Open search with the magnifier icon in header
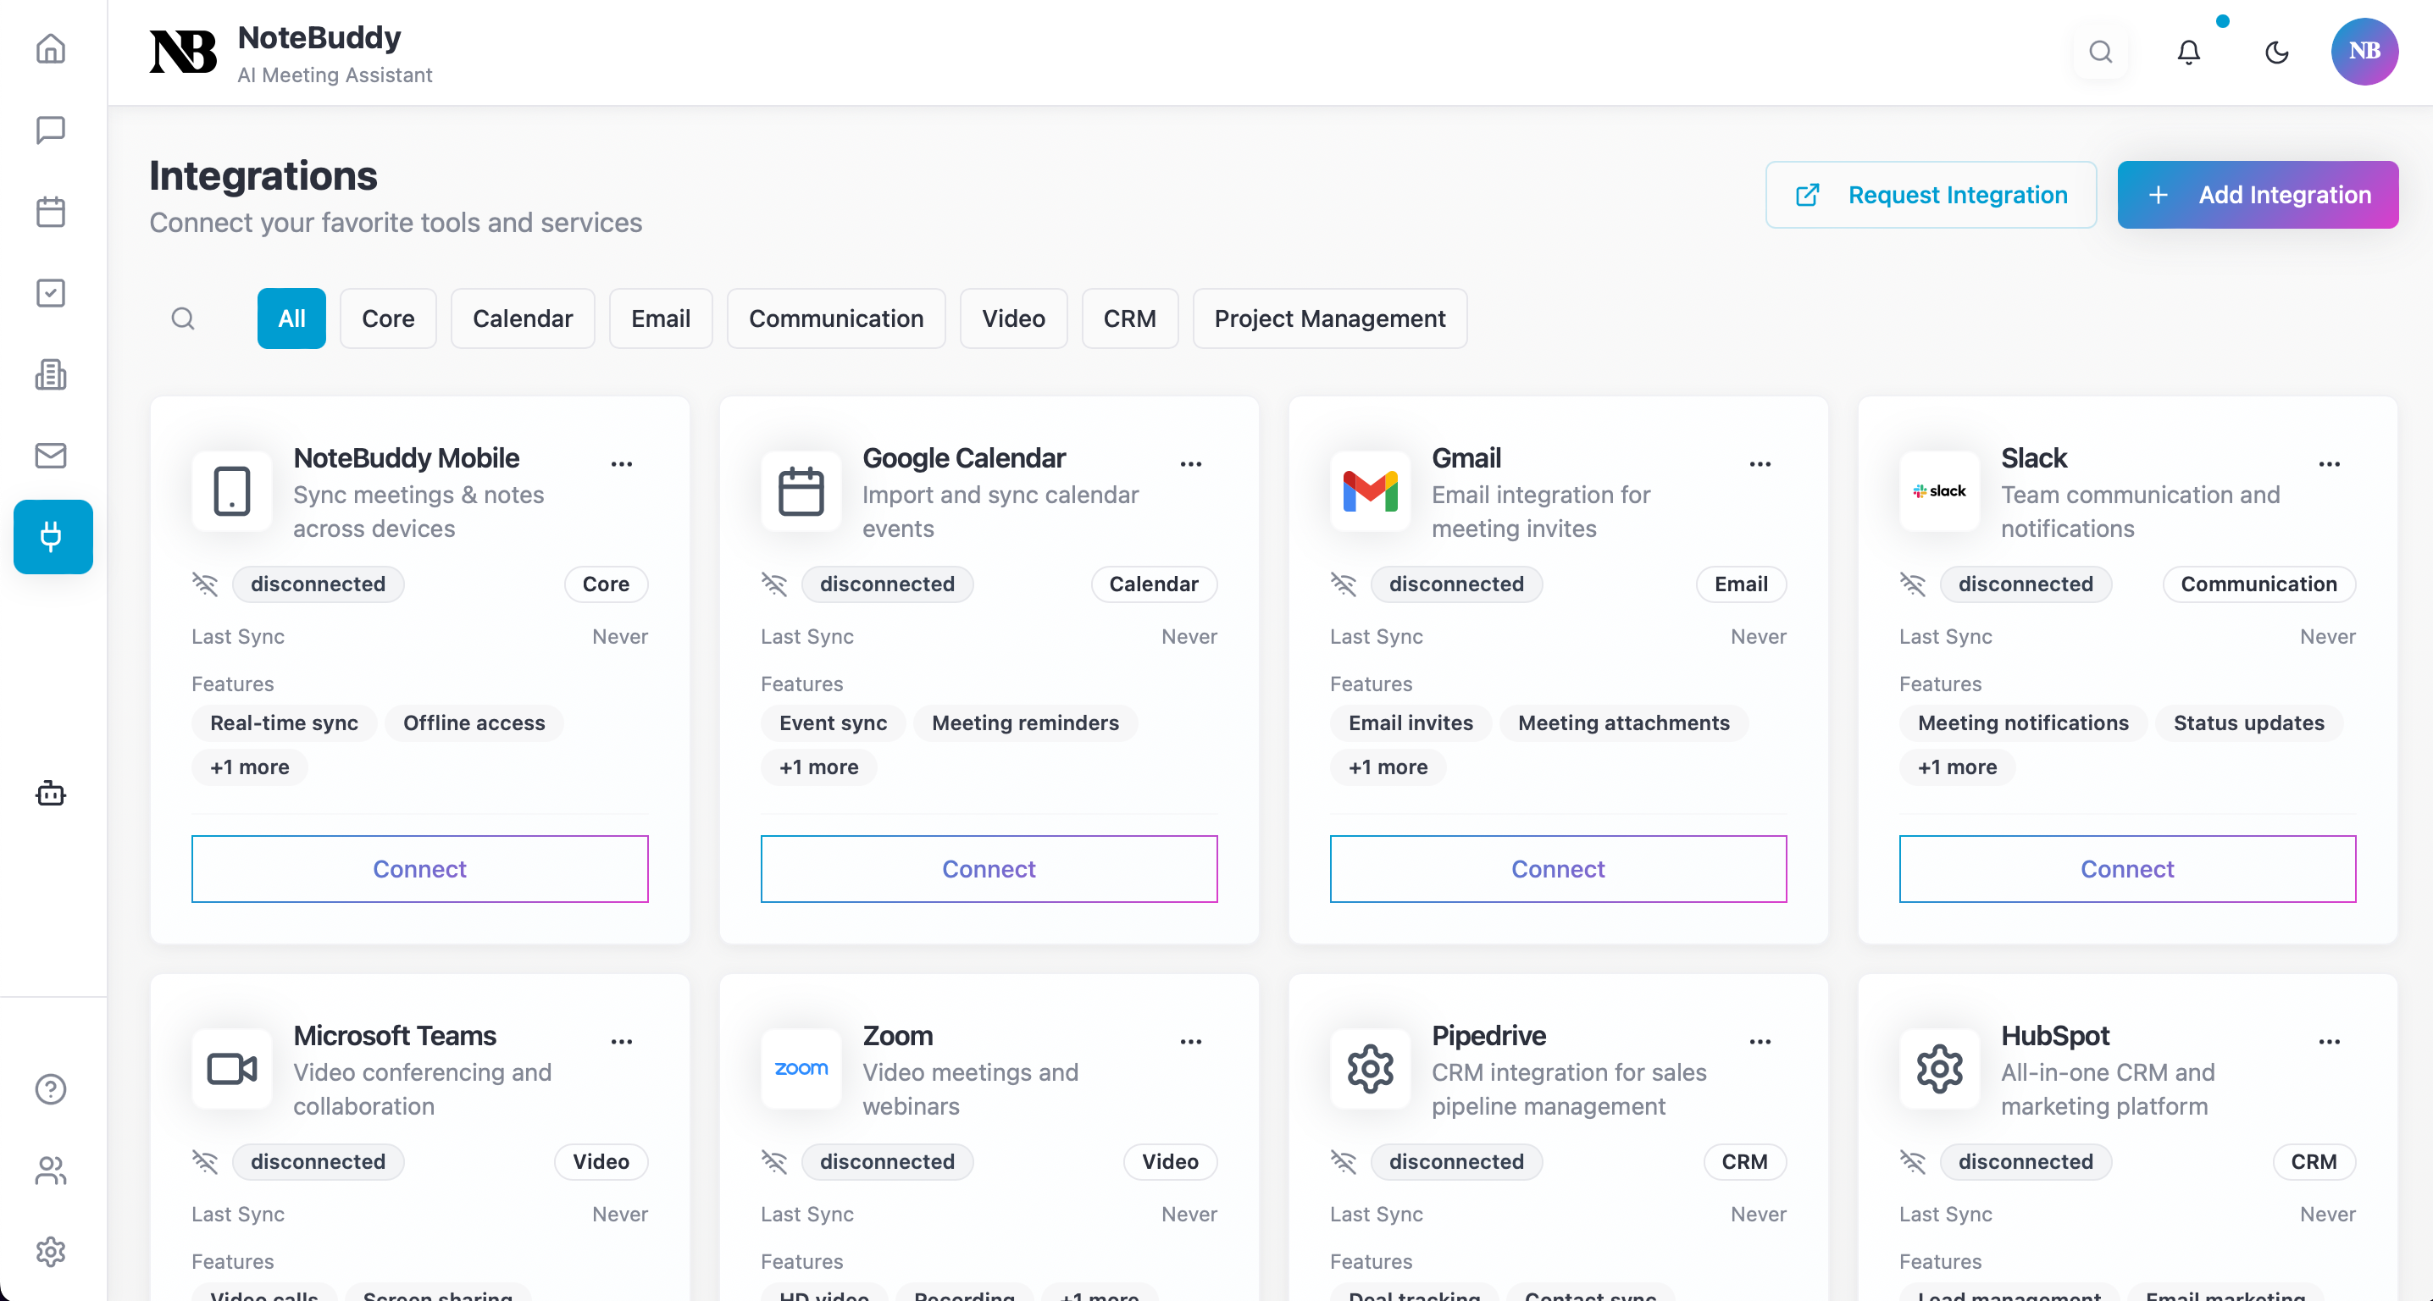This screenshot has width=2433, height=1301. tap(2101, 52)
